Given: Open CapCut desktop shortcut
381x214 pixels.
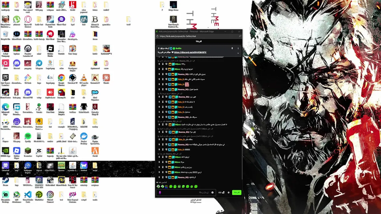Looking at the screenshot, I should pyautogui.click(x=39, y=152).
